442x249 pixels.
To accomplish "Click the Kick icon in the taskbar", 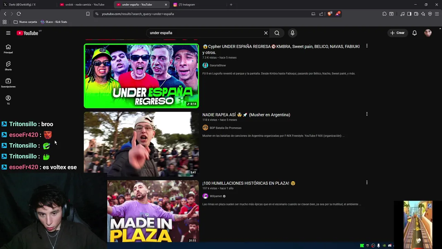I will [x=362, y=246].
